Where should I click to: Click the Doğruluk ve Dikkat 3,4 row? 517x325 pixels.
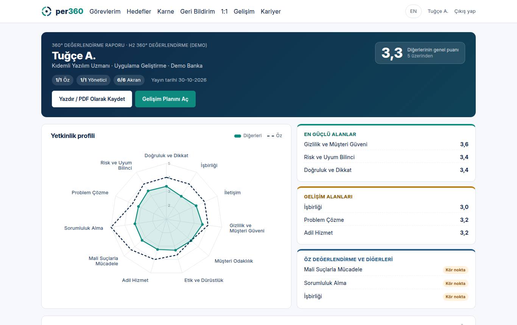[x=386, y=170]
